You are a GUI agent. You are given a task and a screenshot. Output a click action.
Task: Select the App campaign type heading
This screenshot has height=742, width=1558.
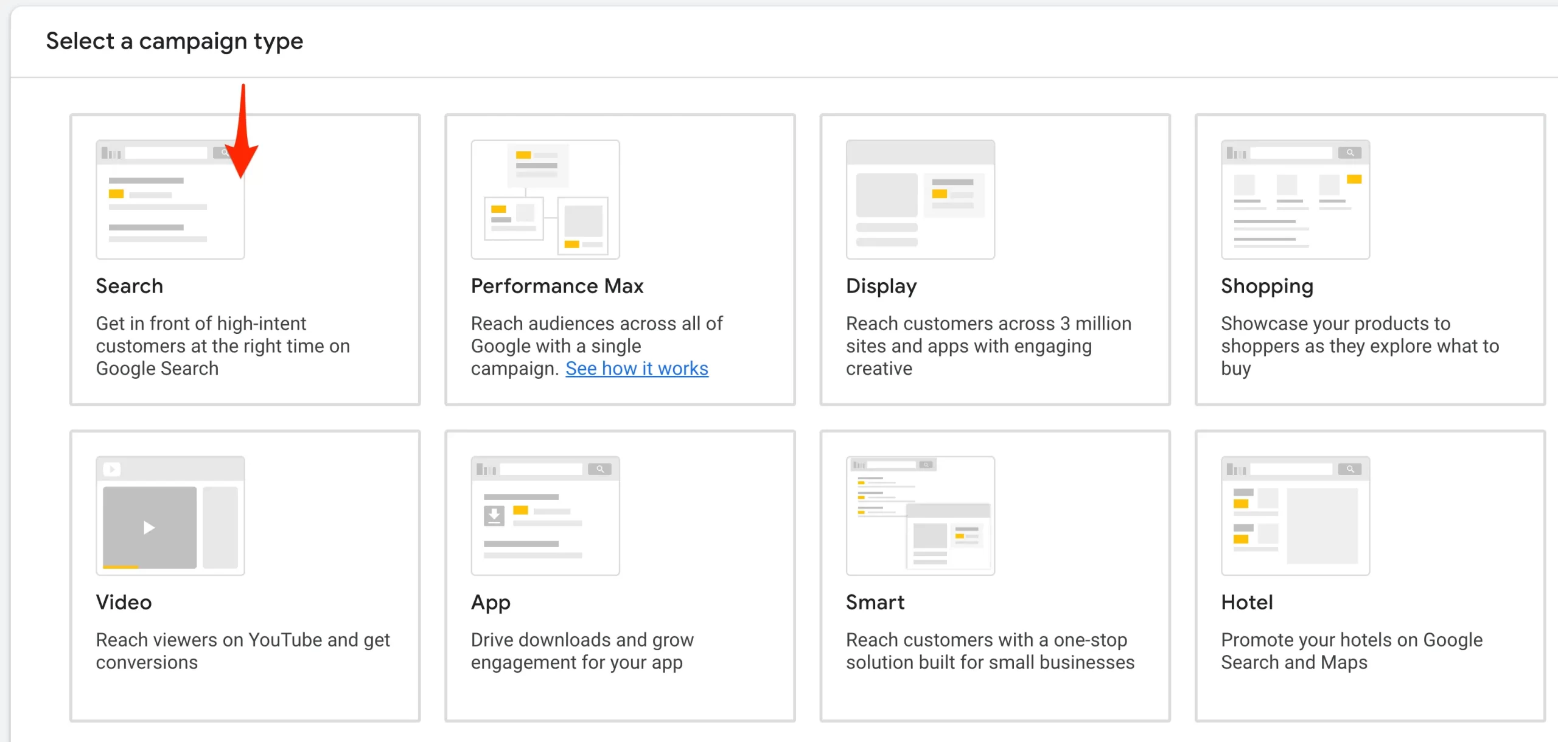(x=491, y=602)
